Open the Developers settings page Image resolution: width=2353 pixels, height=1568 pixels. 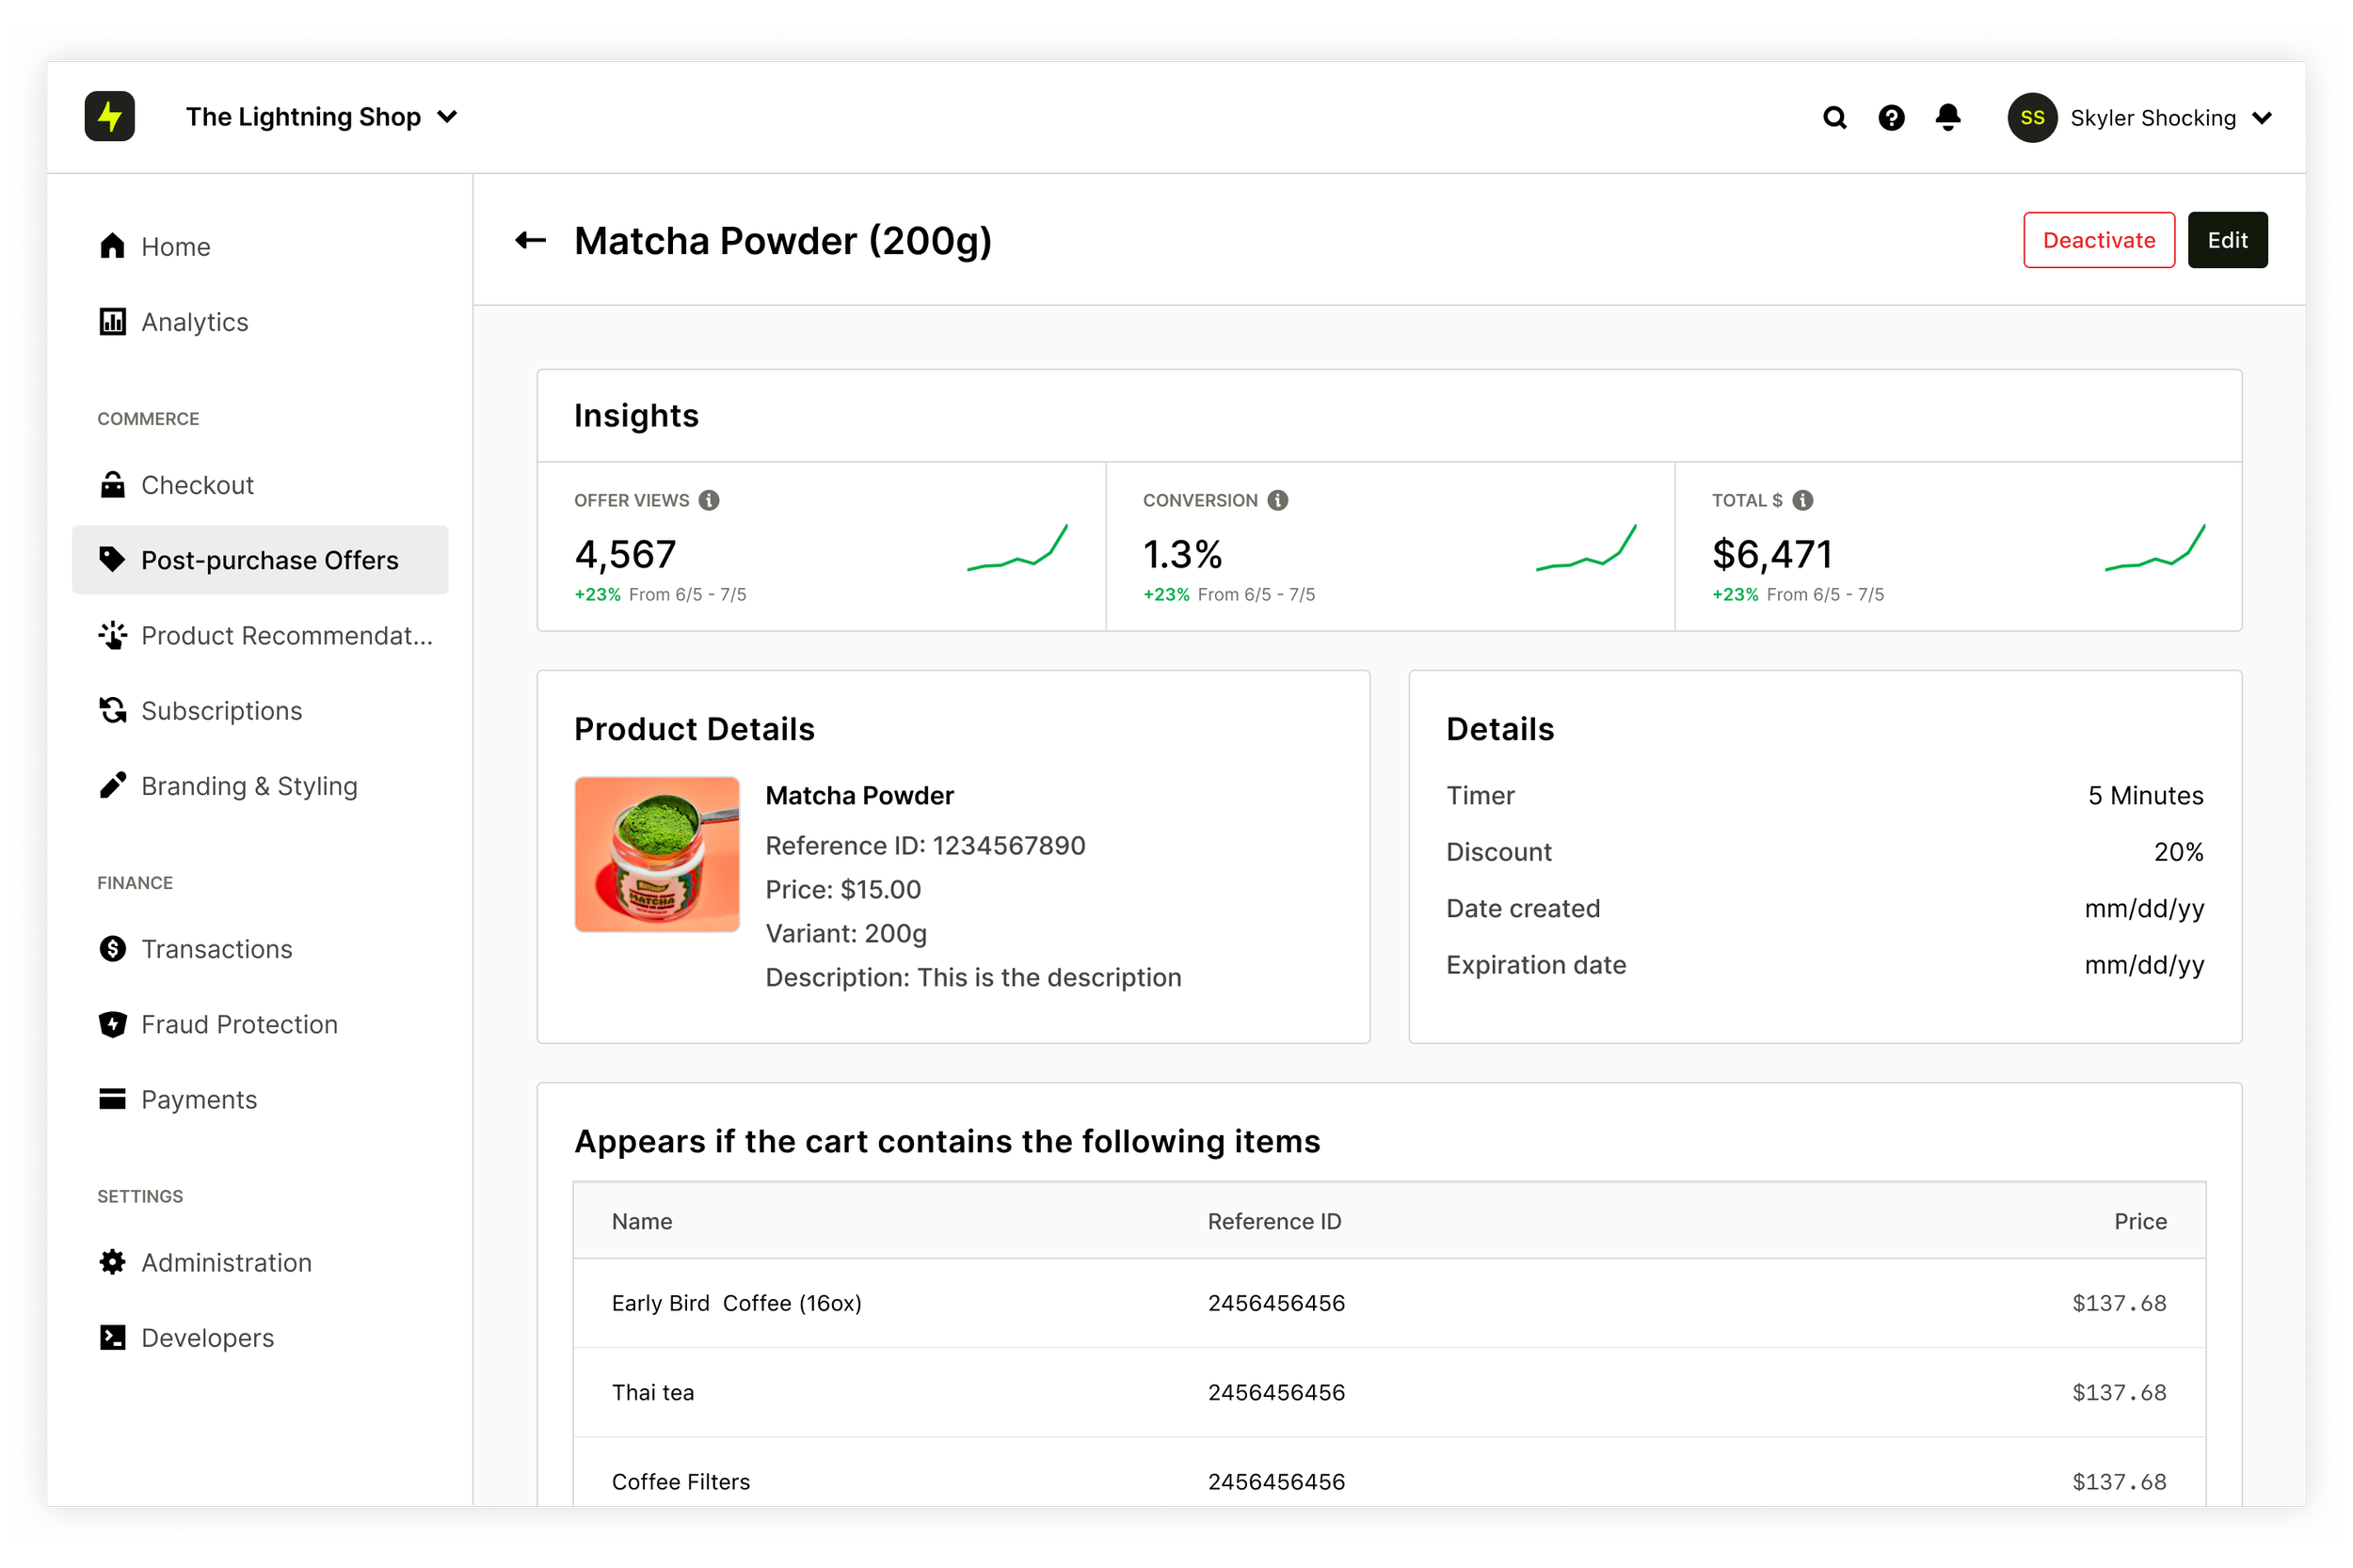[207, 1338]
